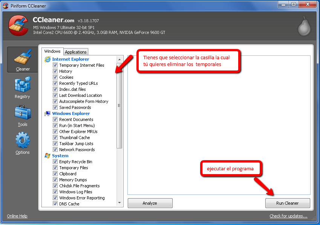Open the Cleaner section broom icon
Image resolution: width=320 pixels, height=225 pixels.
tap(22, 58)
